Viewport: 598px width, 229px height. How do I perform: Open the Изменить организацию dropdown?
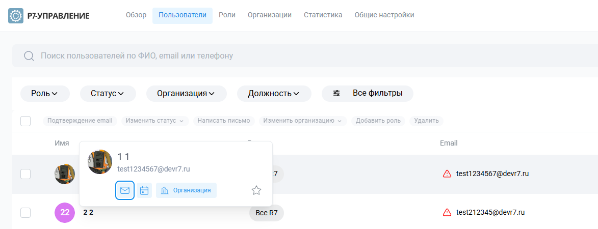point(303,121)
